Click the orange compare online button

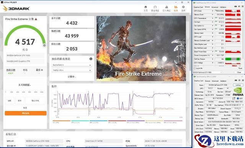pyautogui.click(x=26, y=113)
